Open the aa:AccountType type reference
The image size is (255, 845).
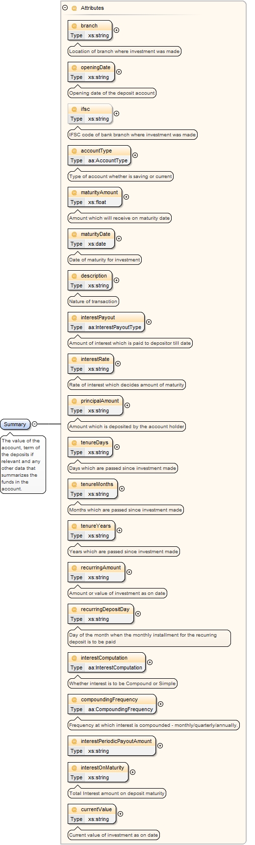pyautogui.click(x=108, y=160)
